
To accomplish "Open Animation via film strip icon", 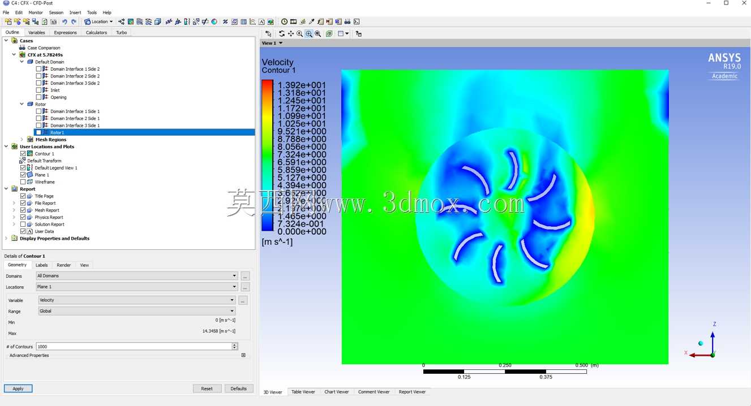I will pyautogui.click(x=294, y=21).
